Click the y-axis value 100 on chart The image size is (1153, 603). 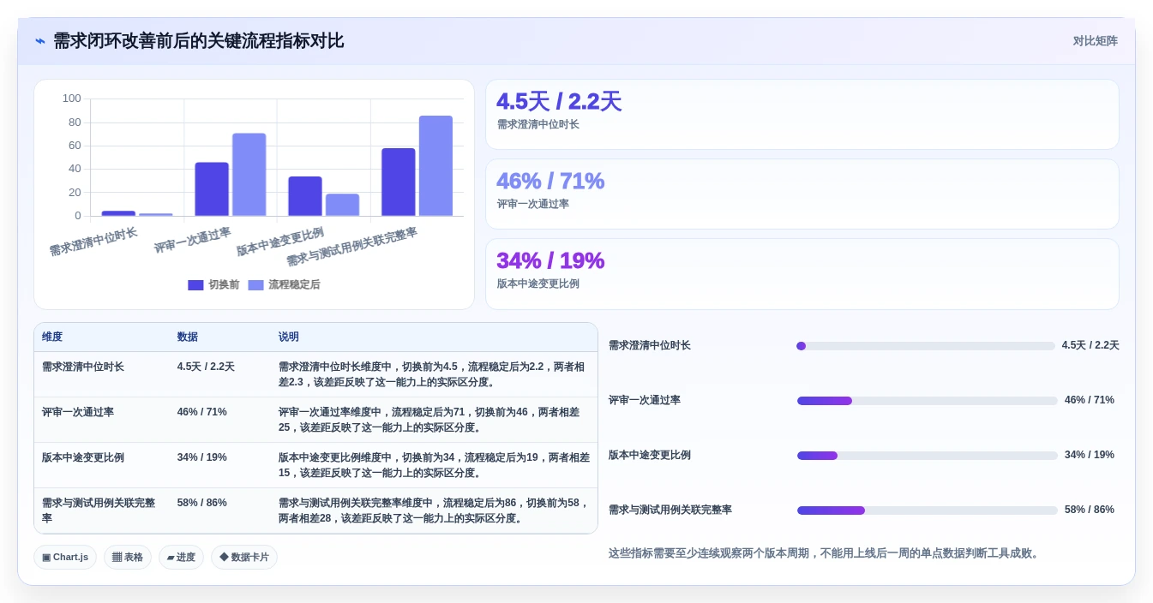click(71, 99)
